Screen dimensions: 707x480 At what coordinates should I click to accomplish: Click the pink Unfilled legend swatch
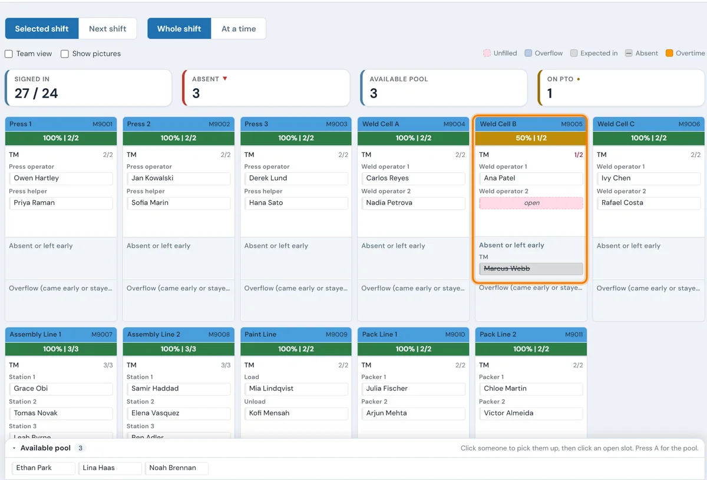pyautogui.click(x=487, y=53)
